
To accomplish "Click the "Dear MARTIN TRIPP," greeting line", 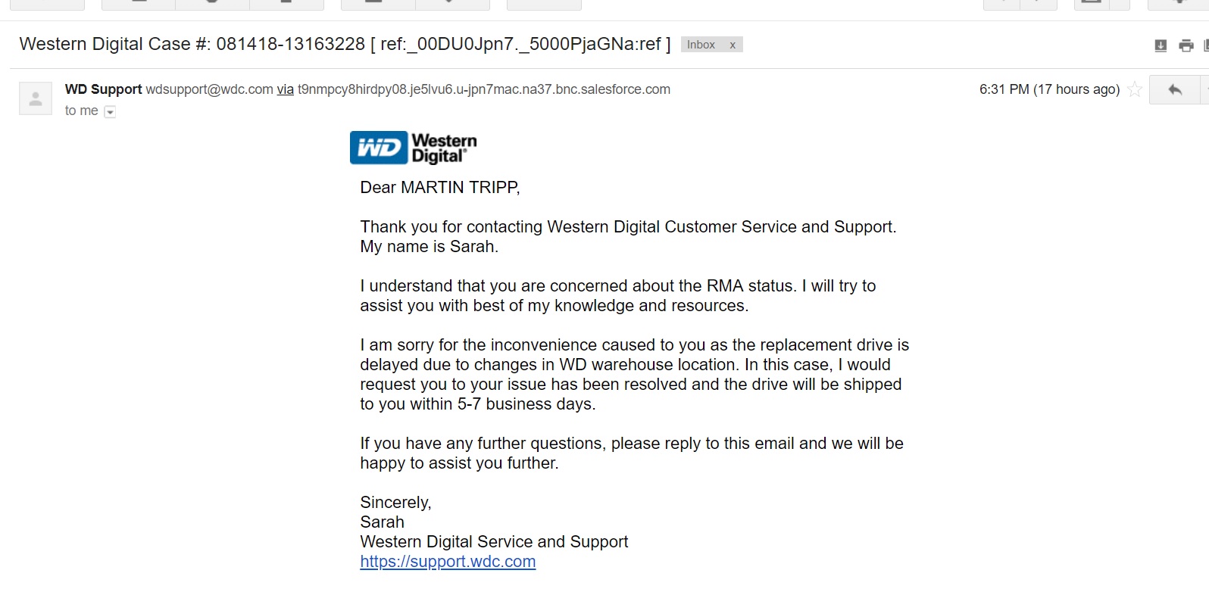I will [x=440, y=188].
